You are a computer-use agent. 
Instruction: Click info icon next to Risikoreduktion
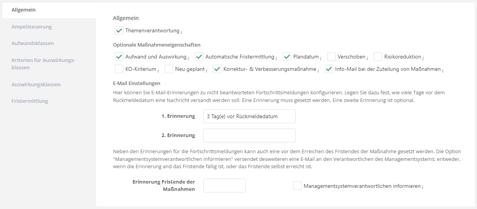click(423, 58)
